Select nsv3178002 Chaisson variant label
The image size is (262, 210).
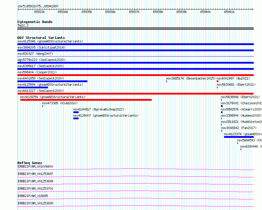241,103
